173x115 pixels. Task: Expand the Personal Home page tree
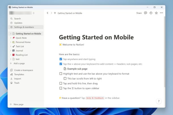click(x=10, y=42)
